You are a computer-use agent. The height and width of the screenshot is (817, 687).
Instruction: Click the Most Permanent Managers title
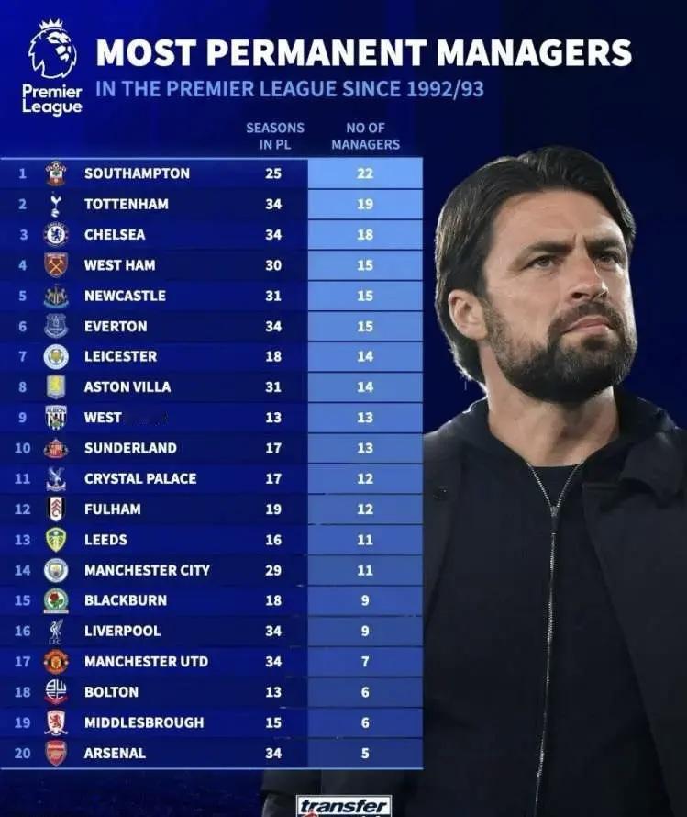(x=363, y=53)
